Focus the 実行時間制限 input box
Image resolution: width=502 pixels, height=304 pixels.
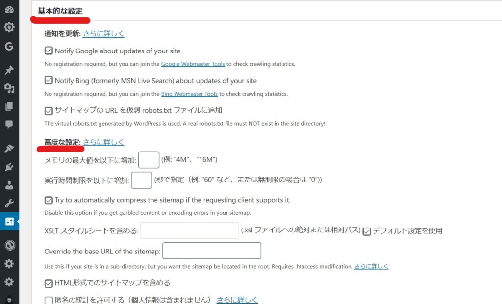(142, 180)
